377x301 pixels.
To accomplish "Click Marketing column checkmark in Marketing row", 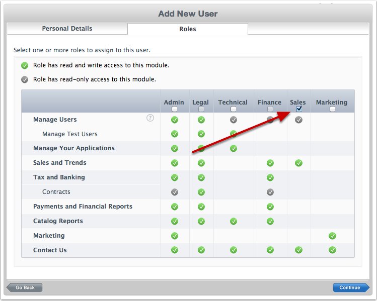I will tap(332, 236).
